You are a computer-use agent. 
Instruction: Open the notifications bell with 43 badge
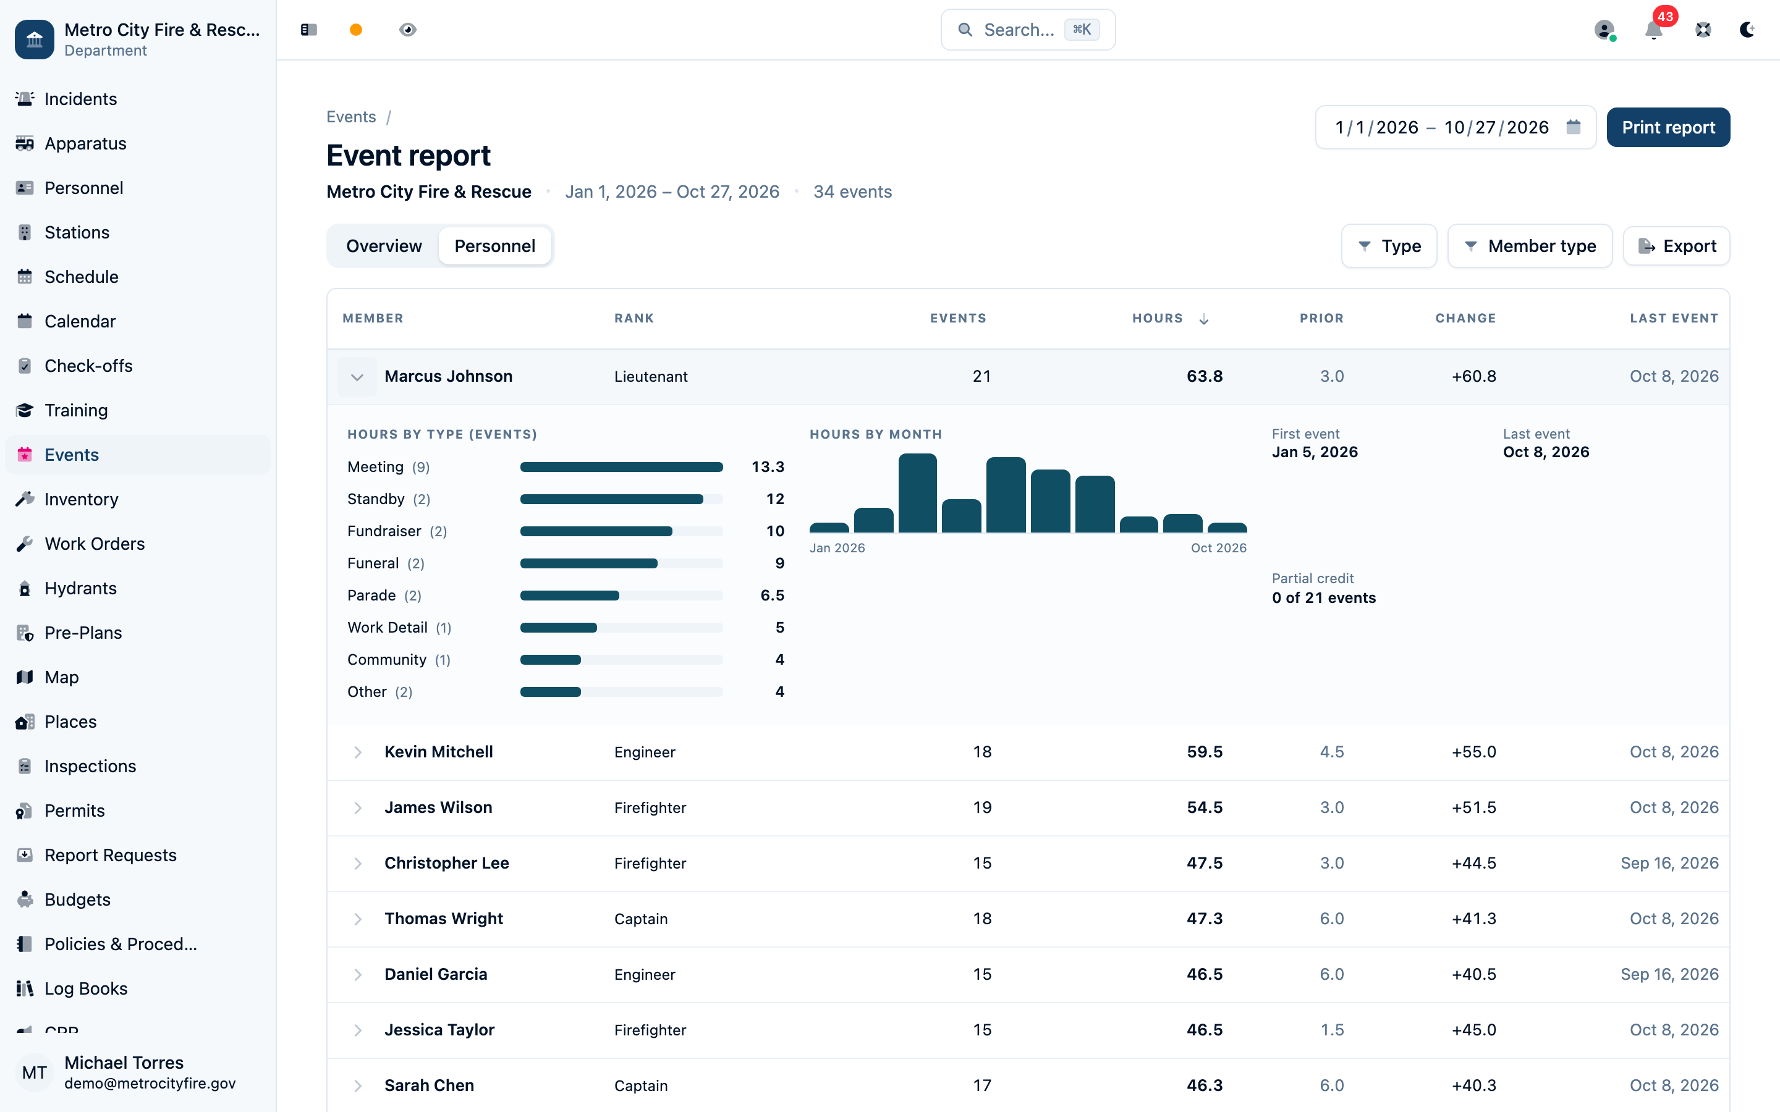[1653, 30]
